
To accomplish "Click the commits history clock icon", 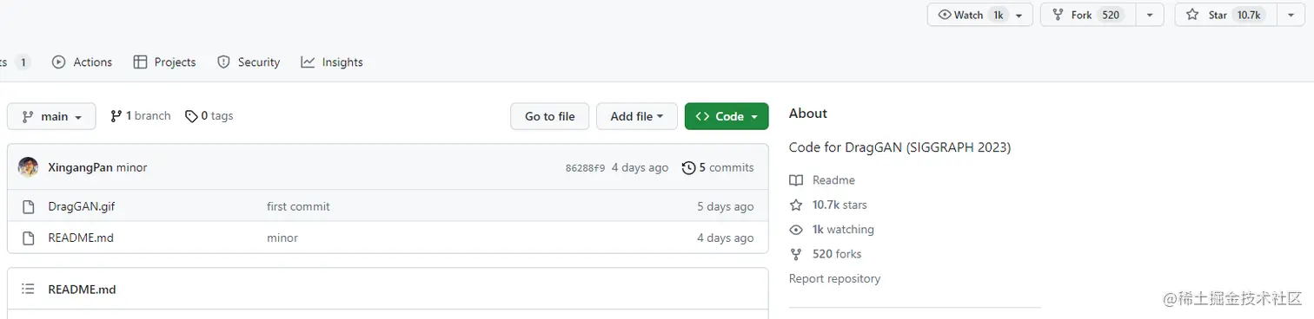I will pyautogui.click(x=689, y=168).
